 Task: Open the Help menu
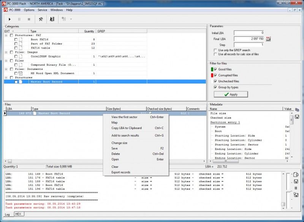69,10
